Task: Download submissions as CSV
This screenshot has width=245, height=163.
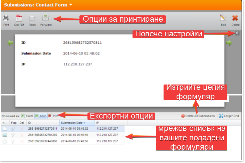Action: [41, 116]
